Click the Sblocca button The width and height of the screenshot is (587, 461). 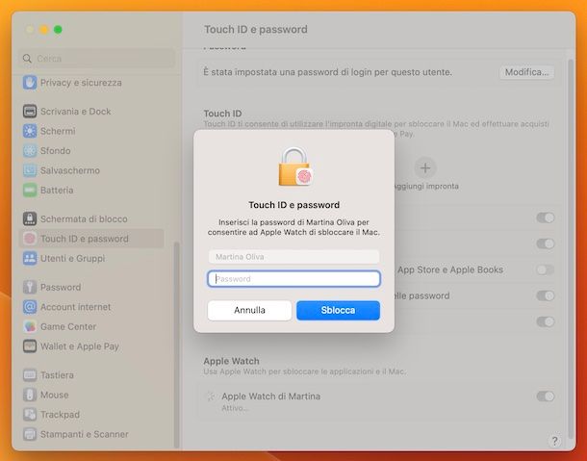click(x=338, y=311)
